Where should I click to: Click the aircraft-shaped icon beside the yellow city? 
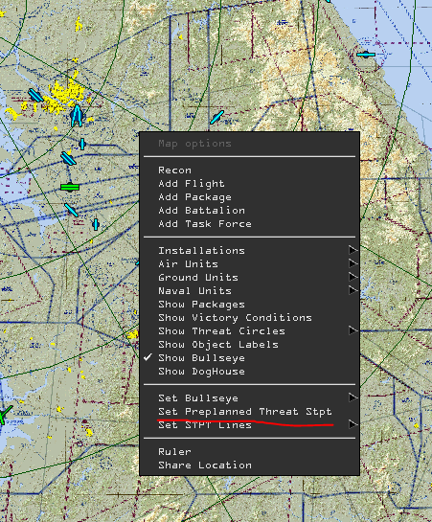(x=77, y=116)
